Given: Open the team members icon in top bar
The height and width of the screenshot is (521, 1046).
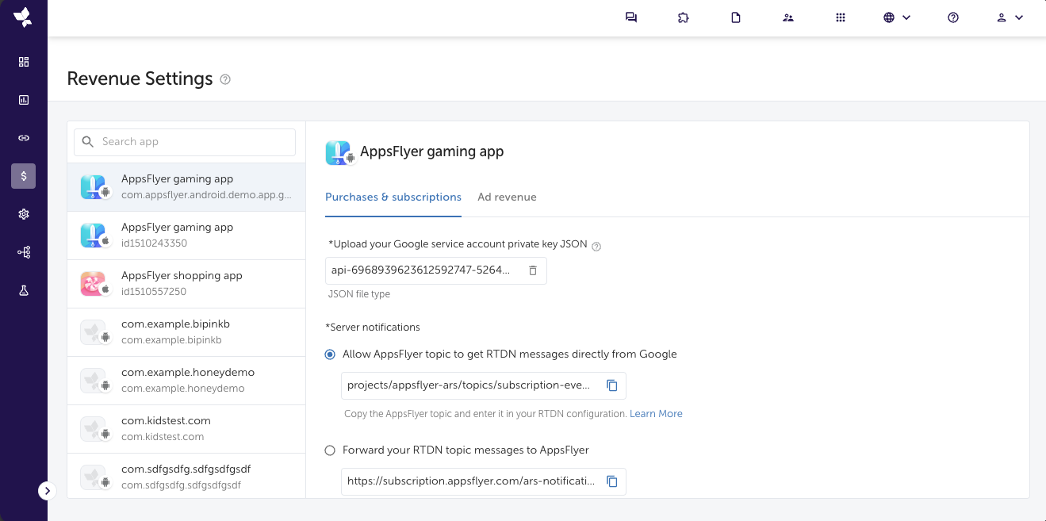Looking at the screenshot, I should 788,17.
